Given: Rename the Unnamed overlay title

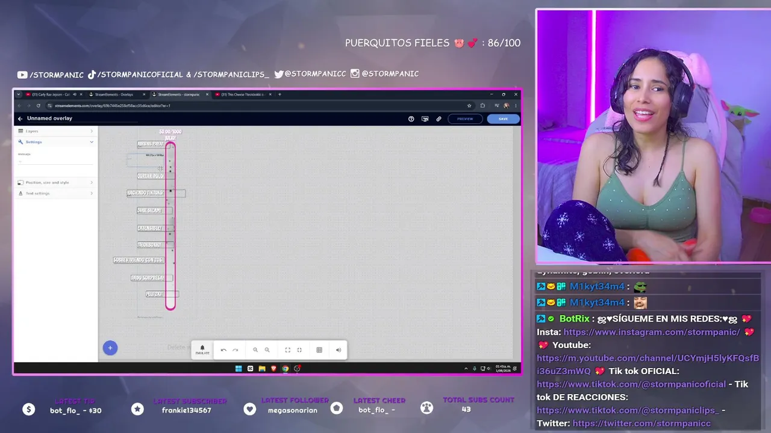Looking at the screenshot, I should [x=49, y=118].
